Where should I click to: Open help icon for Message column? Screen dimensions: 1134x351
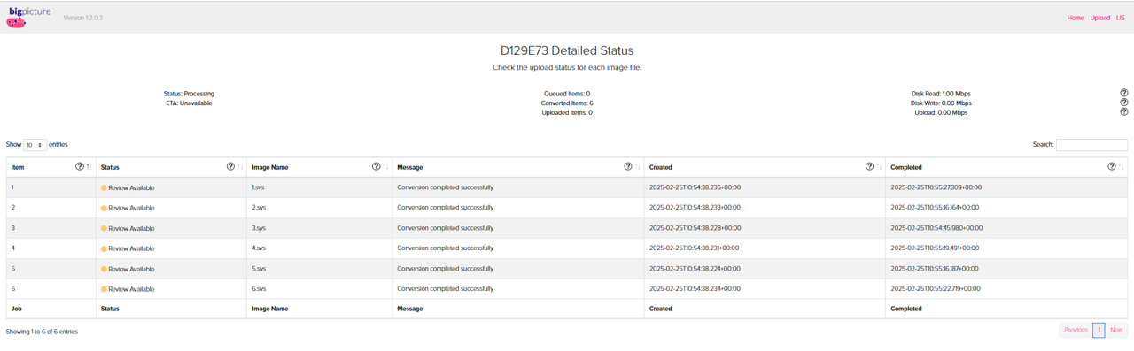628,166
